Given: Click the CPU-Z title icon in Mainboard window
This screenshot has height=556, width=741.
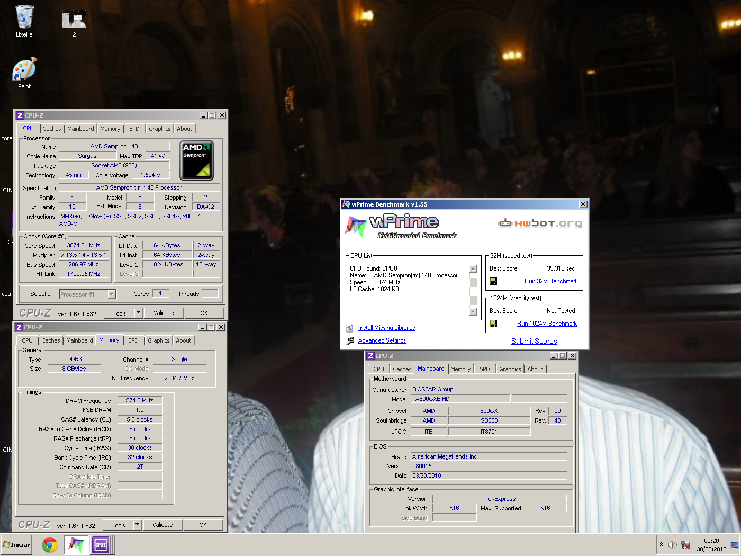Looking at the screenshot, I should (370, 356).
